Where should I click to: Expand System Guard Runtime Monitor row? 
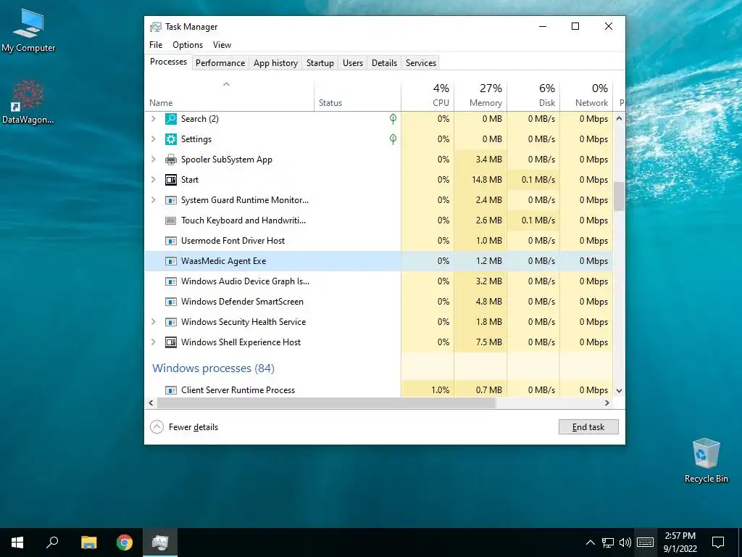tap(154, 200)
